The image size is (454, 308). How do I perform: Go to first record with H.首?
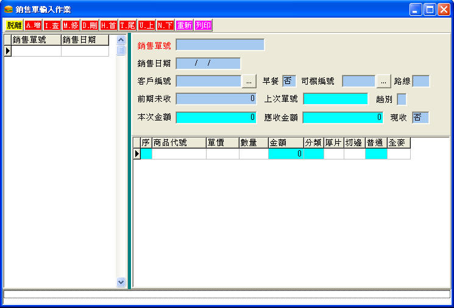click(x=108, y=26)
